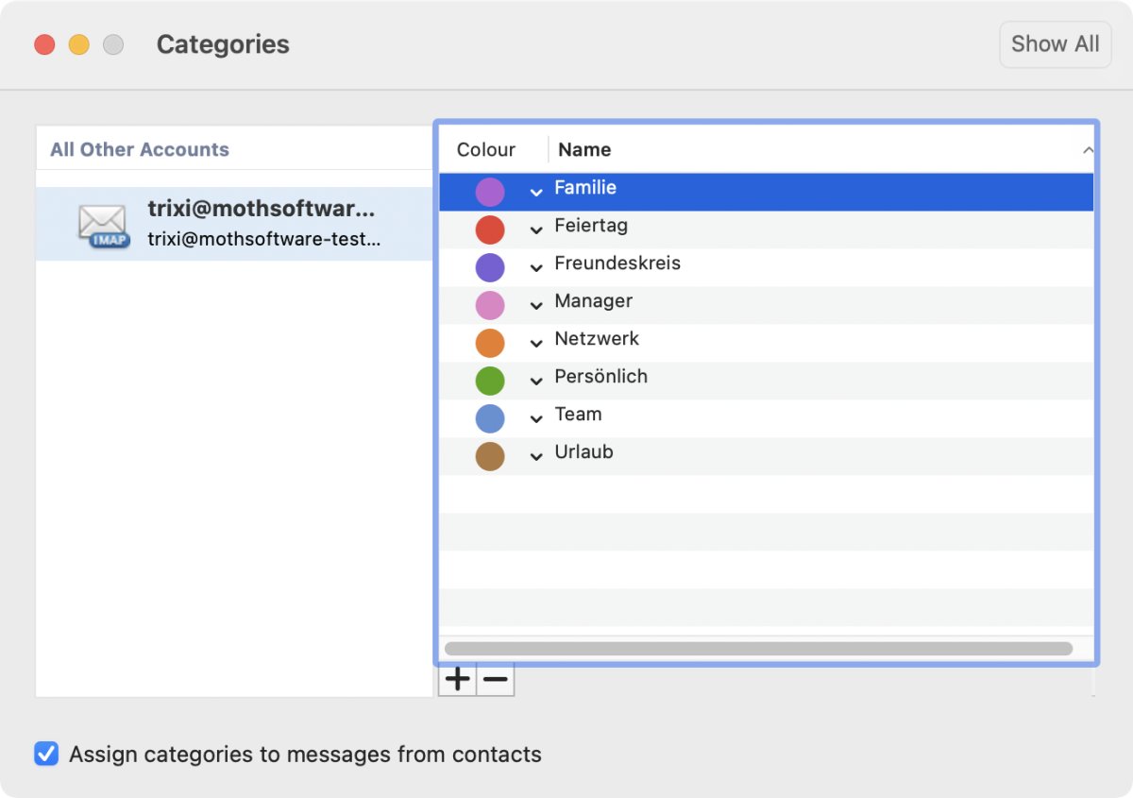Click the orange colour circle for Netzwerk
Screen dimensions: 1133x798
point(489,343)
